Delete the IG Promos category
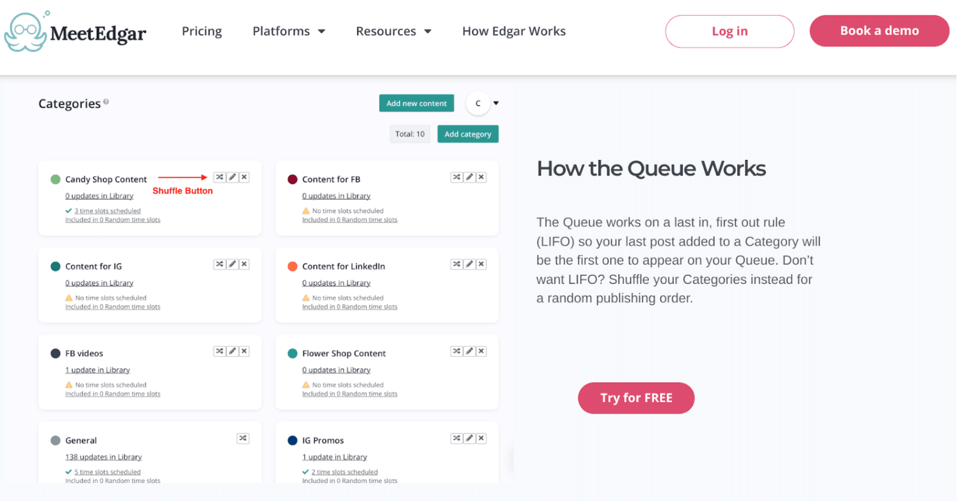The width and height of the screenshot is (957, 501). [x=481, y=438]
